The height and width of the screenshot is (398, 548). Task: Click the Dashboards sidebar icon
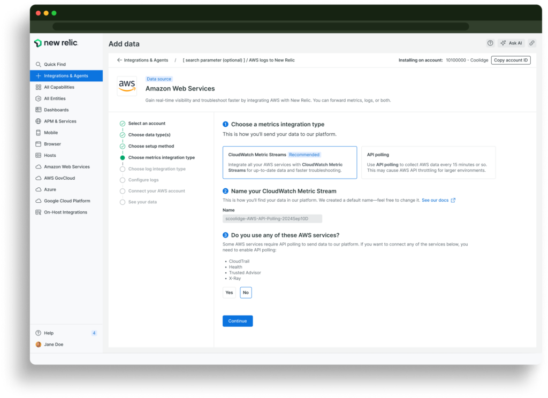39,110
